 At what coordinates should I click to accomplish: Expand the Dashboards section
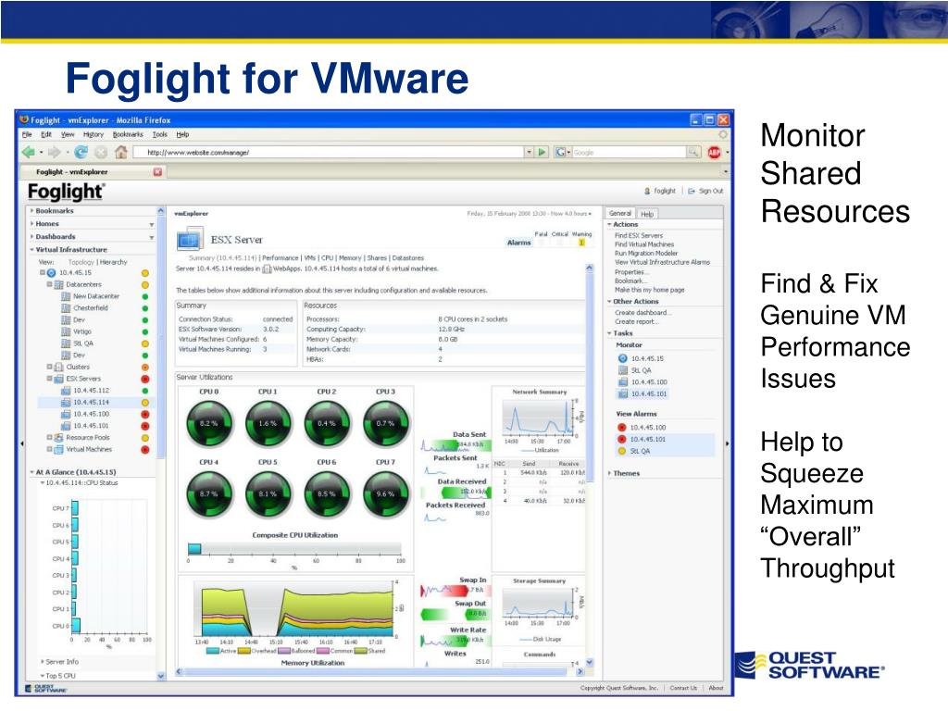[32, 236]
